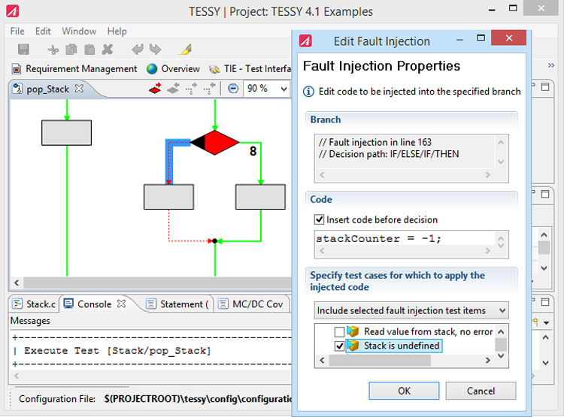Viewport: 564px width, 417px height.
Task: Open the Help menu
Action: click(x=117, y=32)
